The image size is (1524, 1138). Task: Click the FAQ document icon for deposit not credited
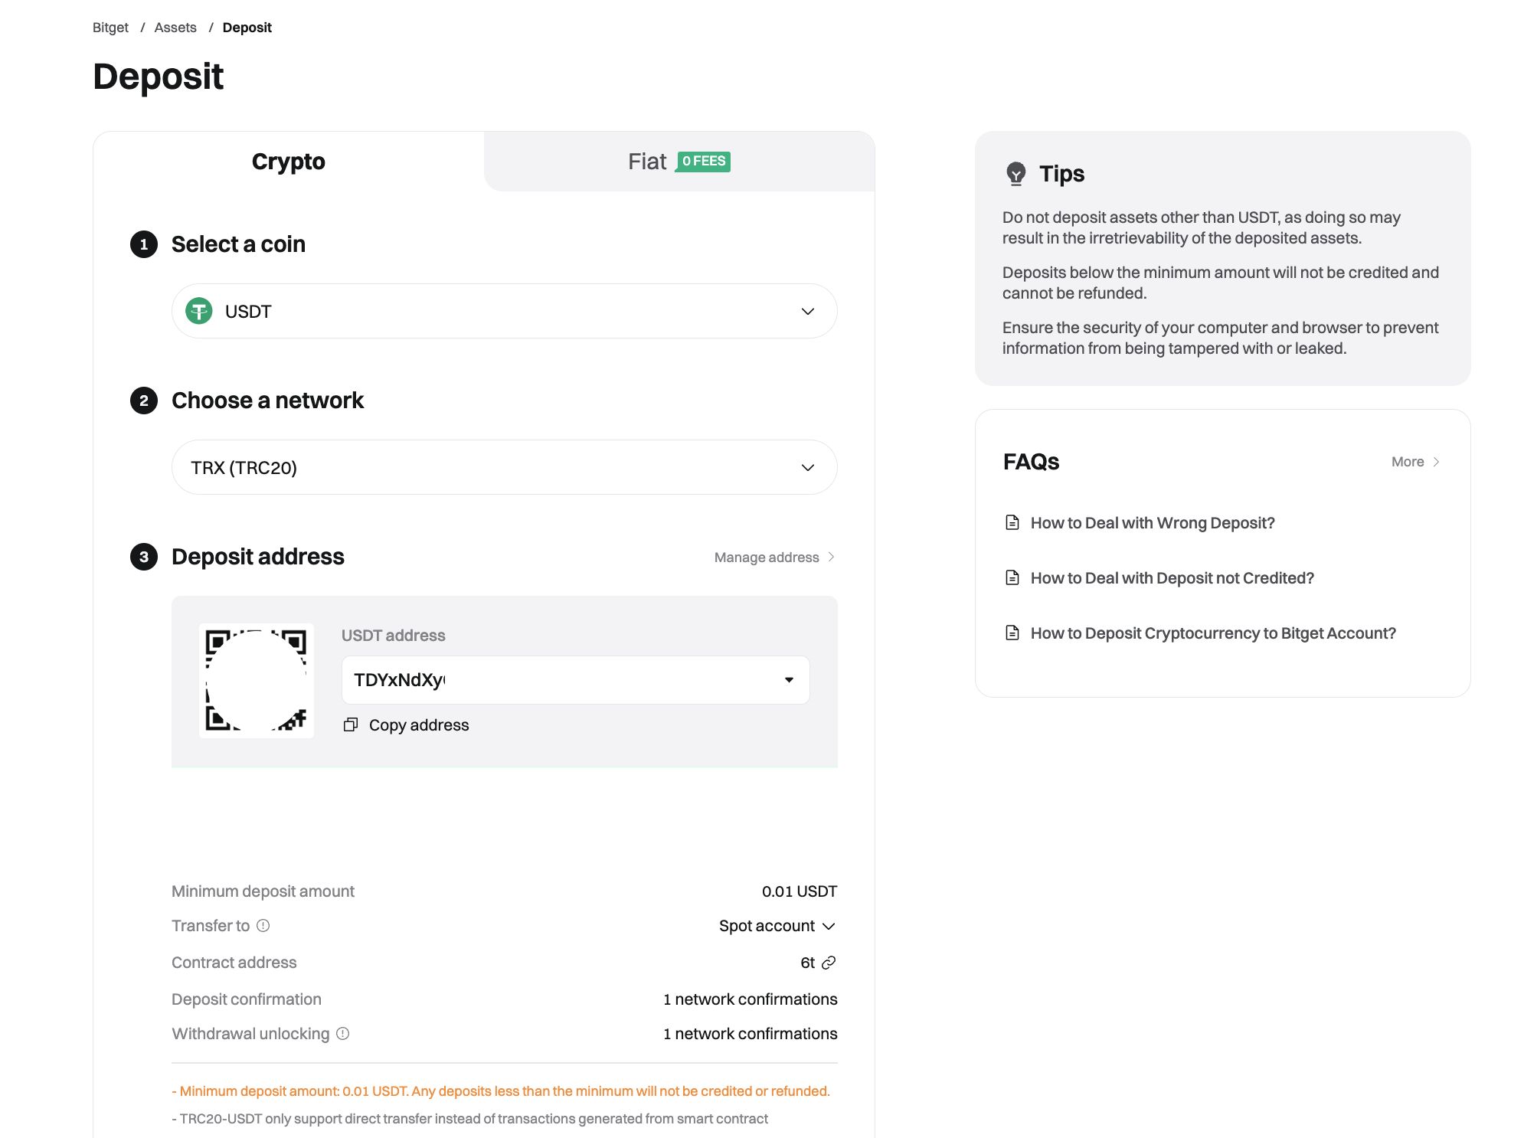[1012, 577]
